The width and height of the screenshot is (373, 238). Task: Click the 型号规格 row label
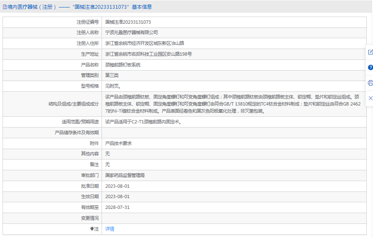[90, 86]
